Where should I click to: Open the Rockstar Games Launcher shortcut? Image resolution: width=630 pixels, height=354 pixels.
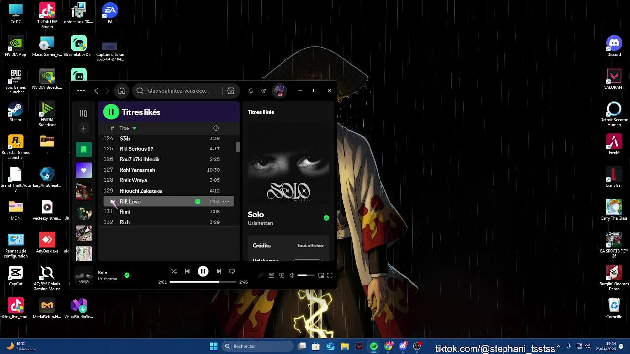point(15,147)
